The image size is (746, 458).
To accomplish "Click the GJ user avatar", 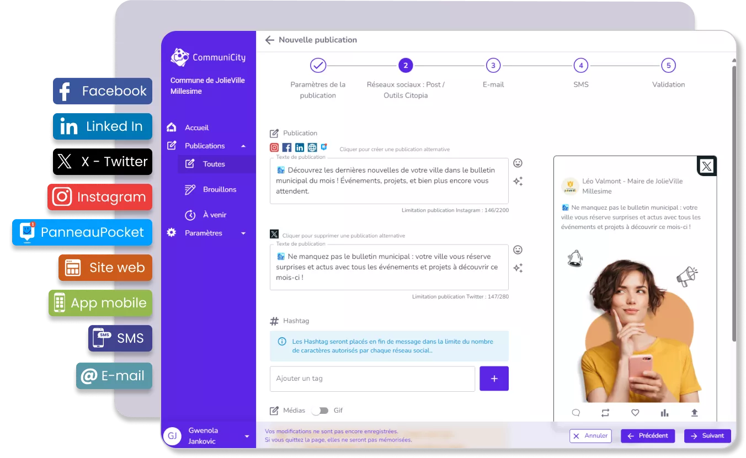I will pos(173,436).
